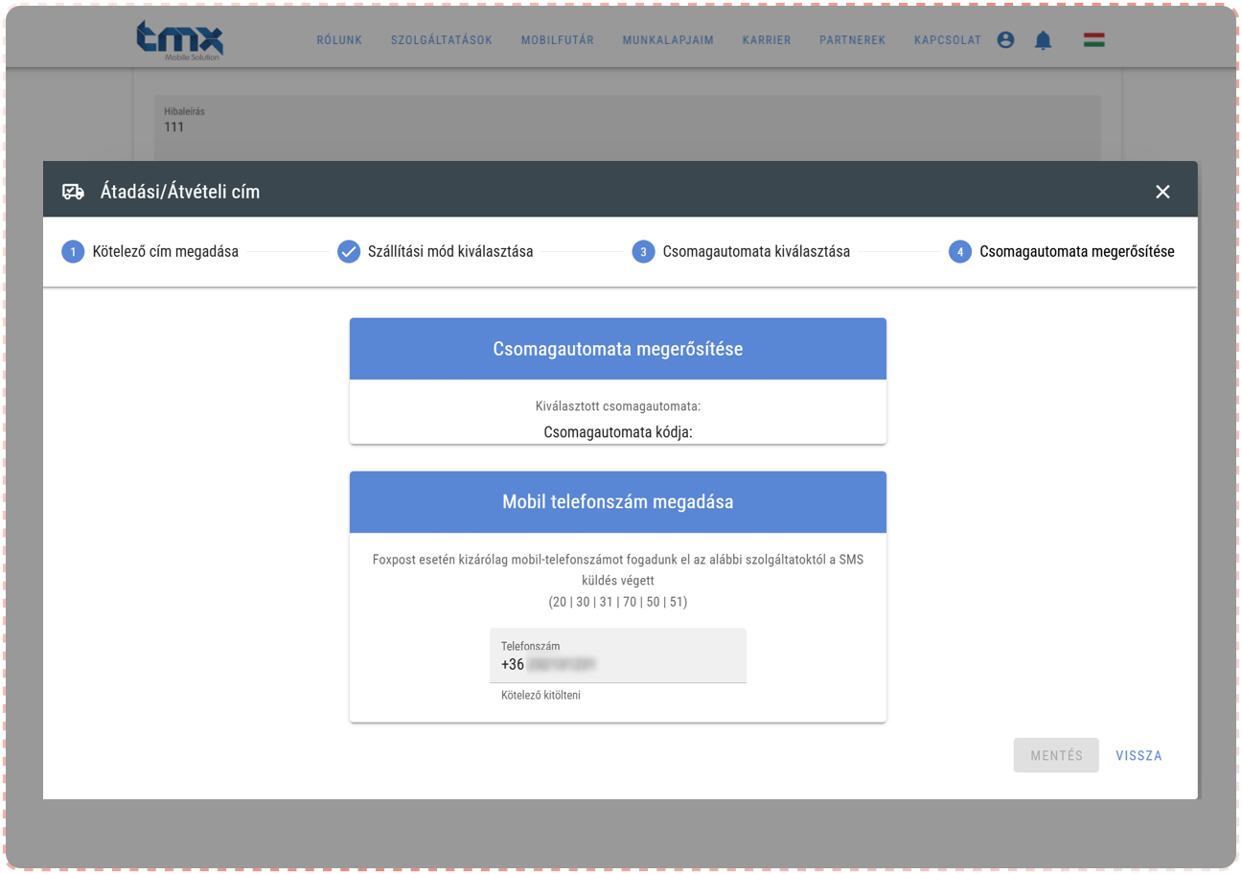Close the Átadási/Átvételi cím dialog
The width and height of the screenshot is (1242, 874).
tap(1162, 192)
